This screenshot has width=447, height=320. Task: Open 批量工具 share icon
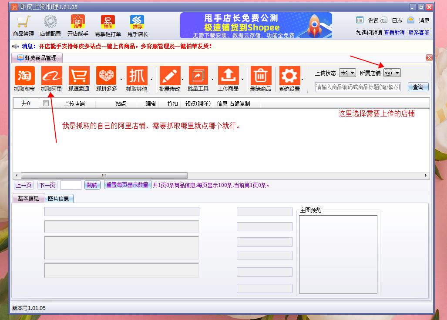(198, 79)
